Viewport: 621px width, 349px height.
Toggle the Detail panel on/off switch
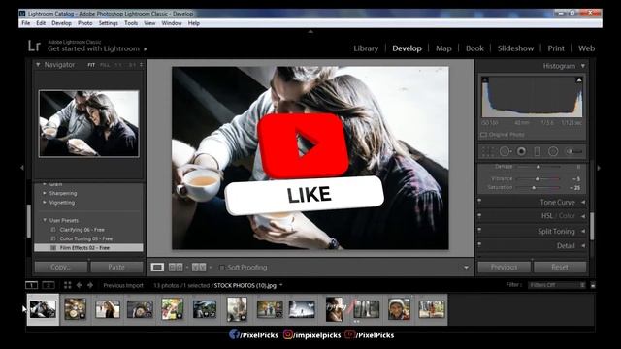tap(479, 245)
